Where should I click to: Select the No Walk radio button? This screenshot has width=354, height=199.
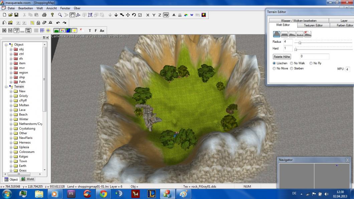[292, 63]
